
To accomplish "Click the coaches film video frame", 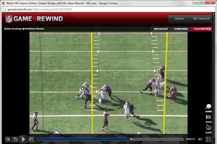I will coord(108,83).
